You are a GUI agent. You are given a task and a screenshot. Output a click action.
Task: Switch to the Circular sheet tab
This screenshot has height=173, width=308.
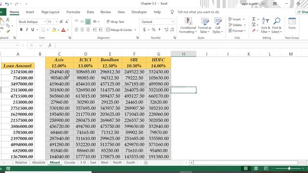click(x=70, y=162)
